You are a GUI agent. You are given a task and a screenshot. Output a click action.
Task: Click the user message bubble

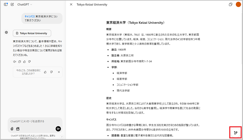42,18
